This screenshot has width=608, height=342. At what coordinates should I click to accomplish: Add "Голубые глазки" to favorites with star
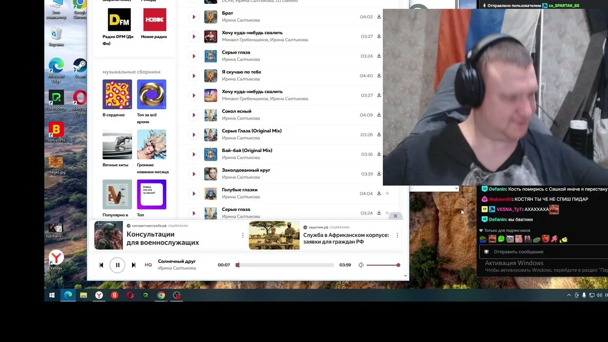(388, 193)
